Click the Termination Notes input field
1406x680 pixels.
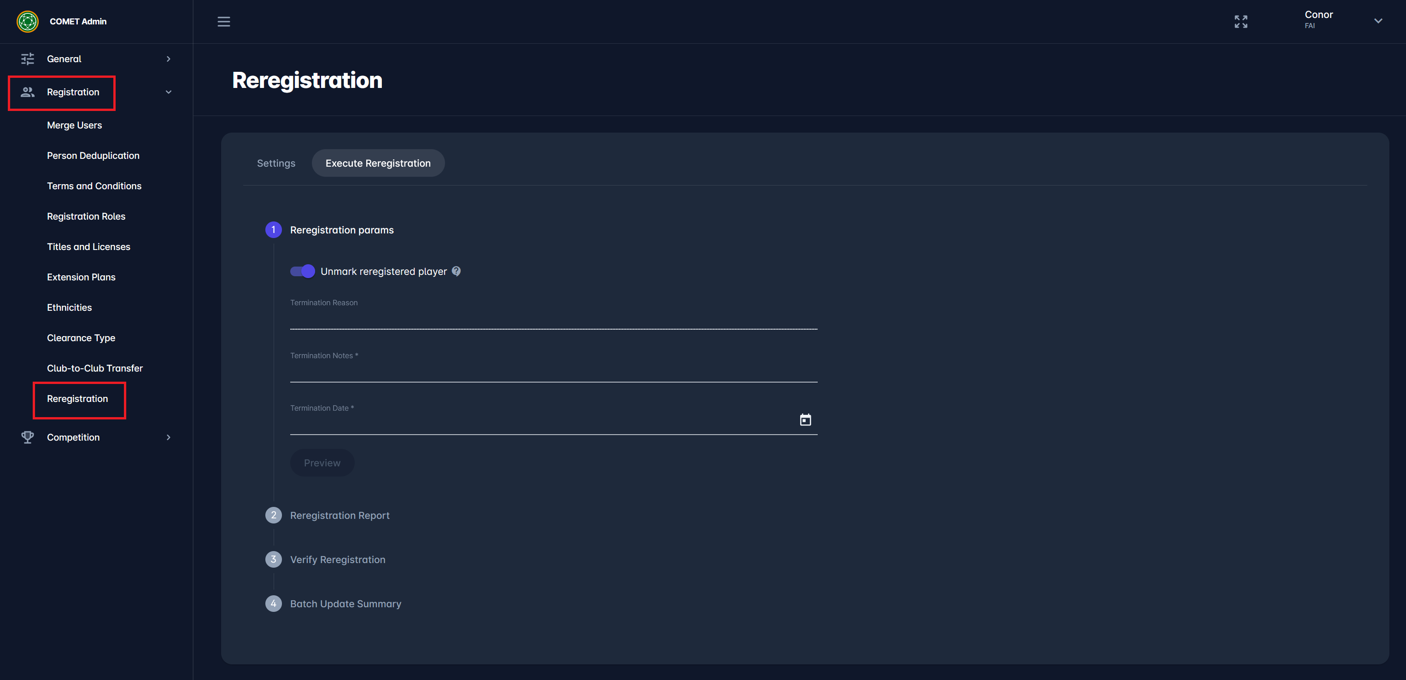pyautogui.click(x=553, y=372)
